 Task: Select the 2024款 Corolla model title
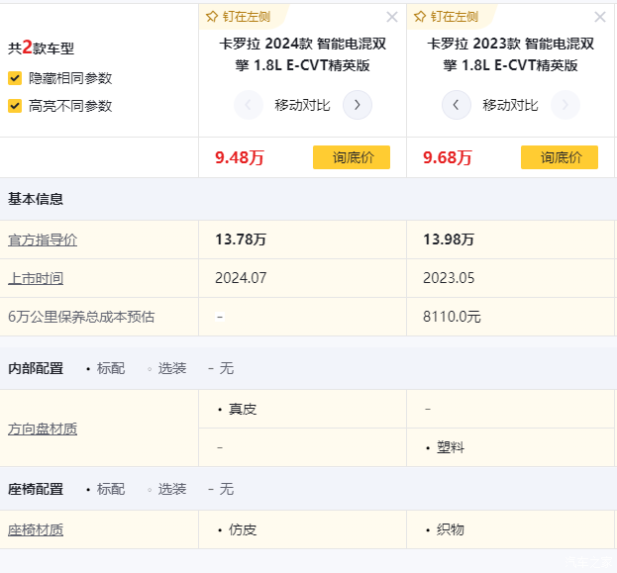pos(302,54)
